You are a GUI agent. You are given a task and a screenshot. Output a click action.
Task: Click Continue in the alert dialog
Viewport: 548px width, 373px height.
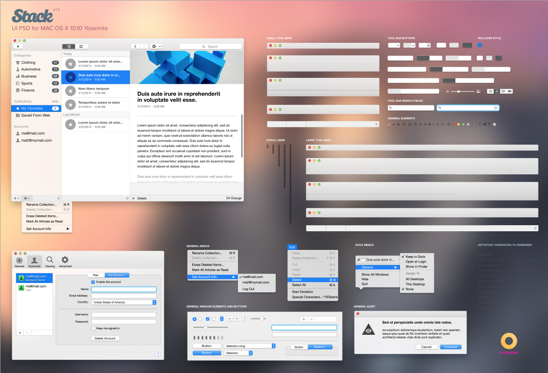[x=451, y=347]
